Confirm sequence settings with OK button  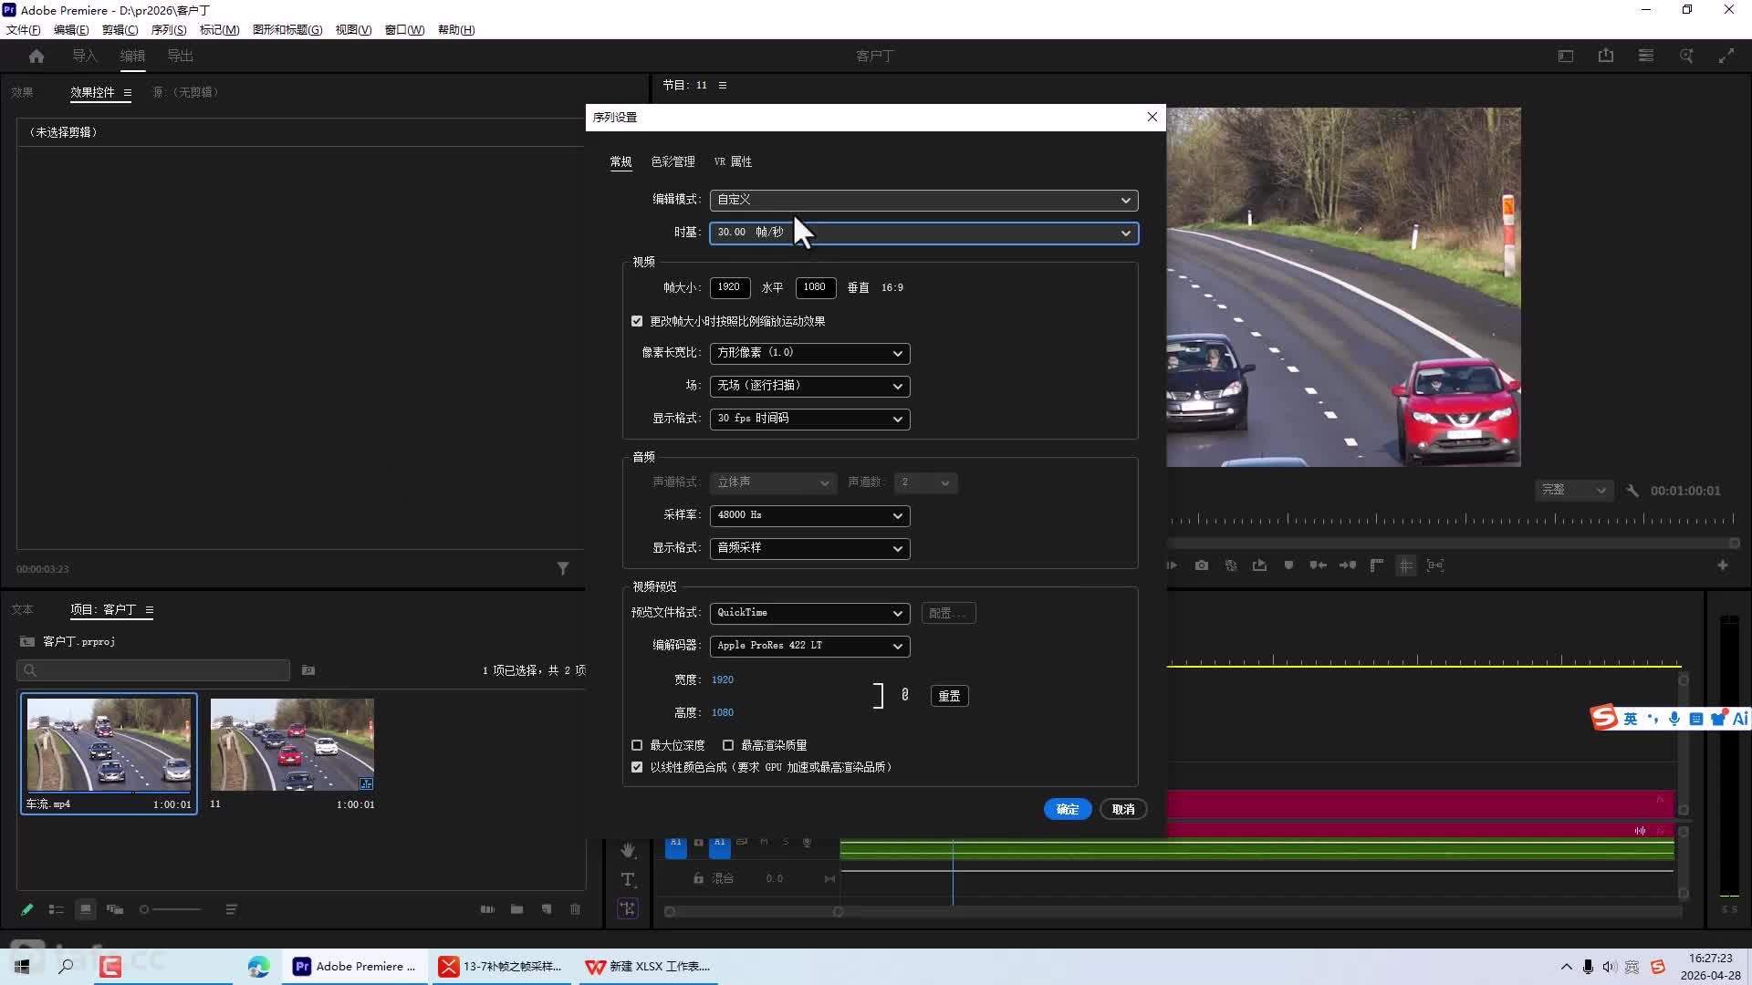[x=1068, y=809]
